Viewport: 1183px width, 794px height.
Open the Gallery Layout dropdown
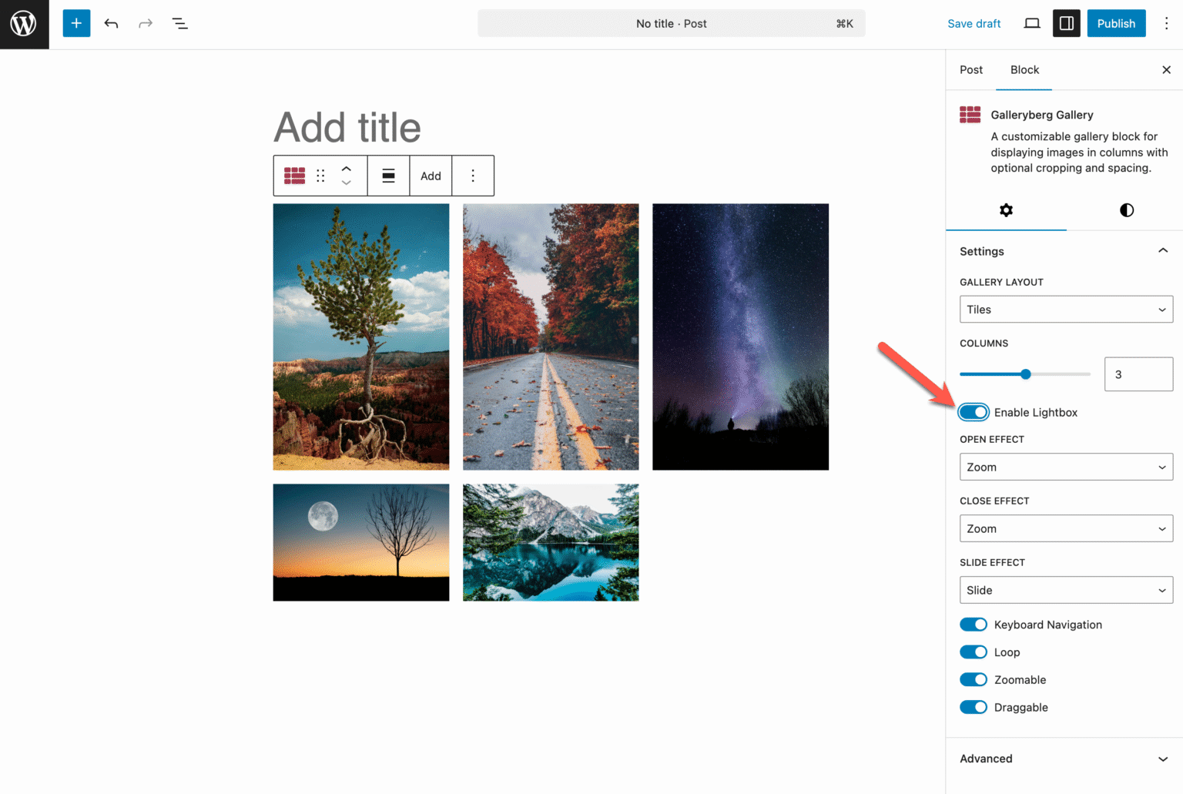(1066, 309)
